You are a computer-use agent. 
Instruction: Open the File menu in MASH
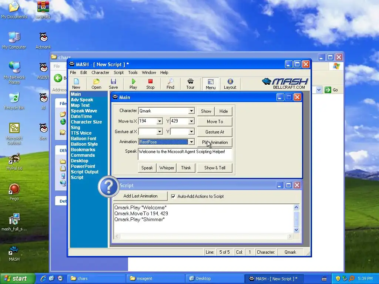[x=73, y=72]
